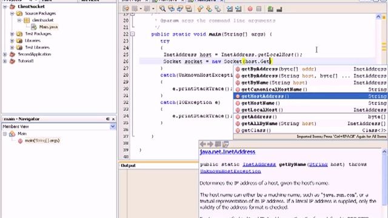Select the clientsocket package label
The image size is (388, 218).
coord(42,20)
